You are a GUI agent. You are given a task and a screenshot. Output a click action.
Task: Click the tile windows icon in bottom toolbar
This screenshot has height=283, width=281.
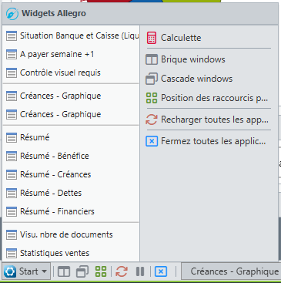coord(64,271)
